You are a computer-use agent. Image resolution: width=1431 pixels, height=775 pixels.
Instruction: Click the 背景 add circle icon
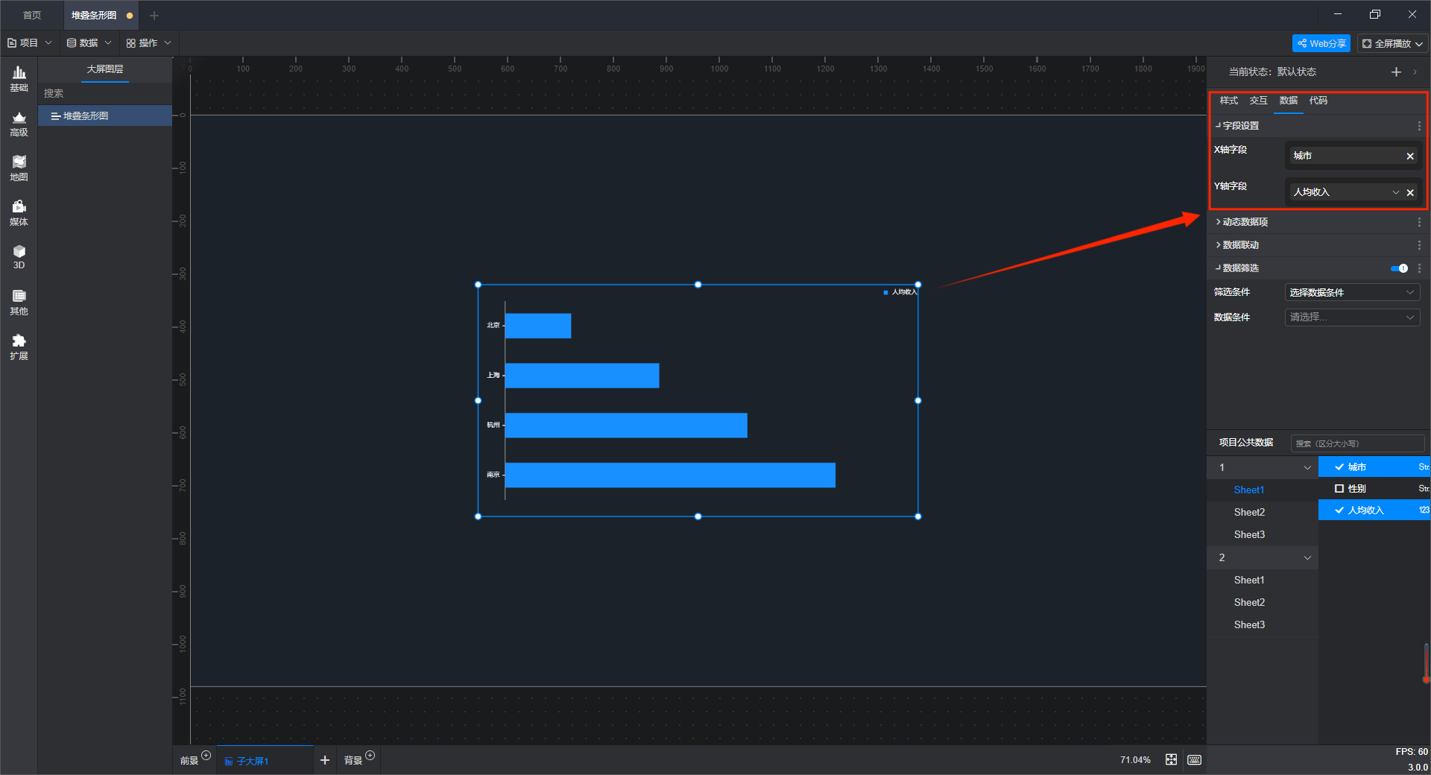click(x=370, y=756)
